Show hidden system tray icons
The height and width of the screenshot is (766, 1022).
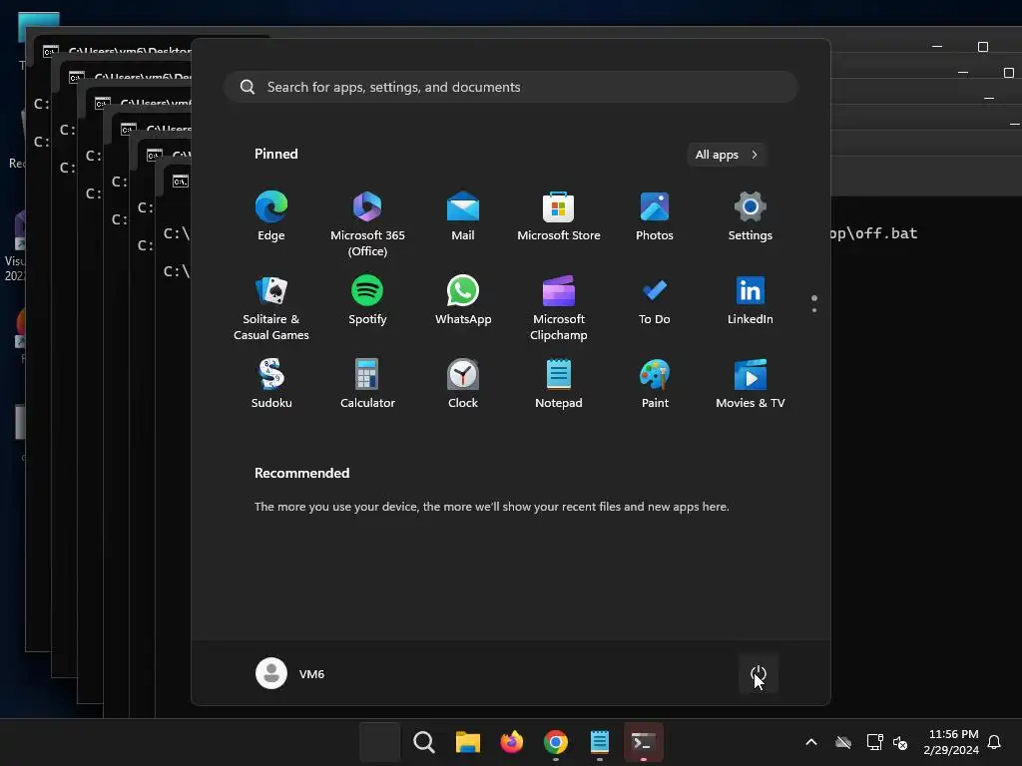811,742
